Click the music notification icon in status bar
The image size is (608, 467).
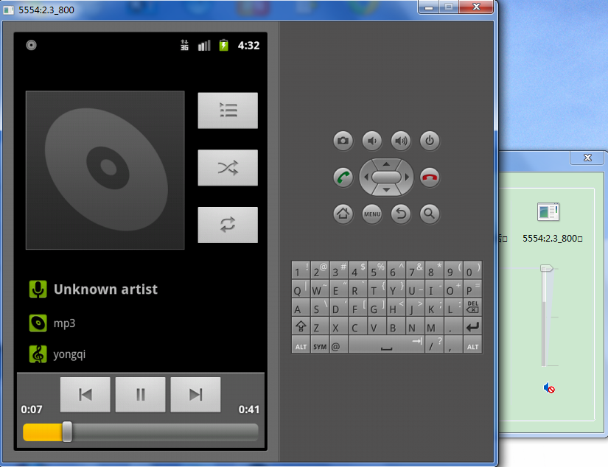[x=31, y=46]
